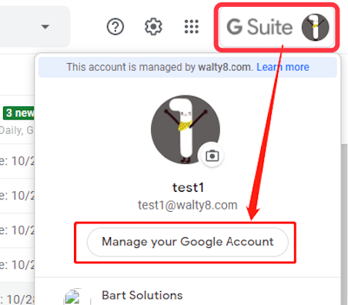Click the large test1 profile picture
Image resolution: width=348 pixels, height=305 pixels.
186,129
